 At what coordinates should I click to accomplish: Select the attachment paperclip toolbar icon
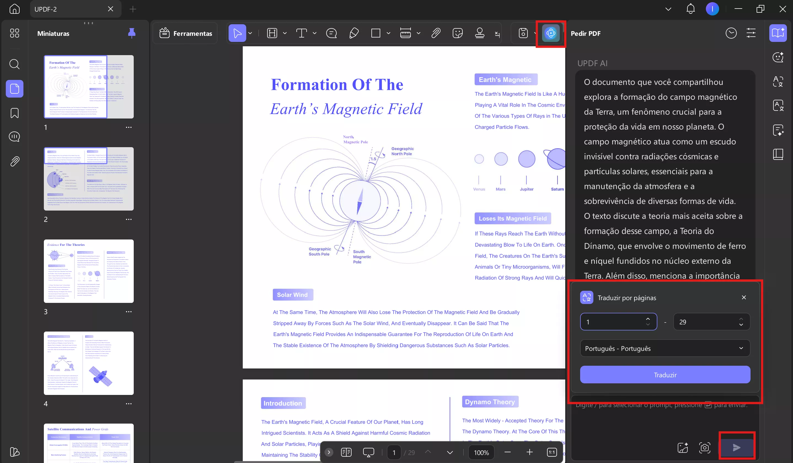436,33
